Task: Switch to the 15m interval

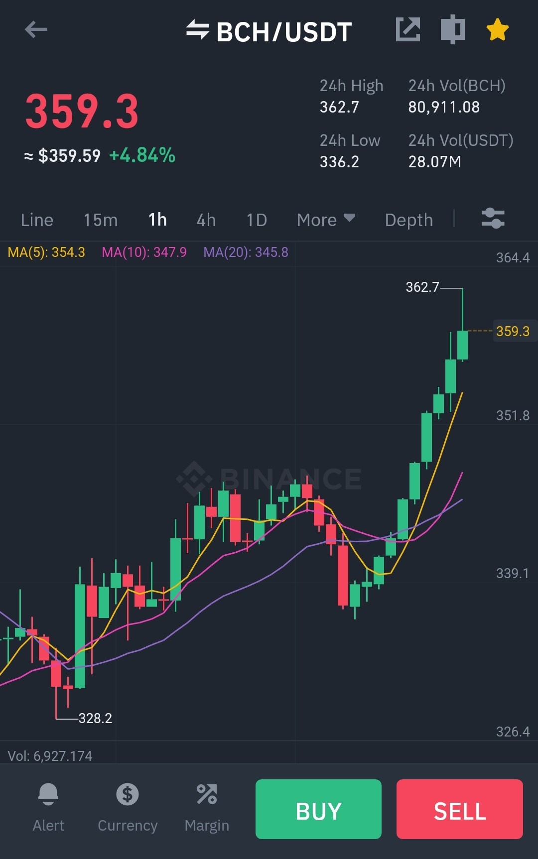Action: tap(100, 220)
